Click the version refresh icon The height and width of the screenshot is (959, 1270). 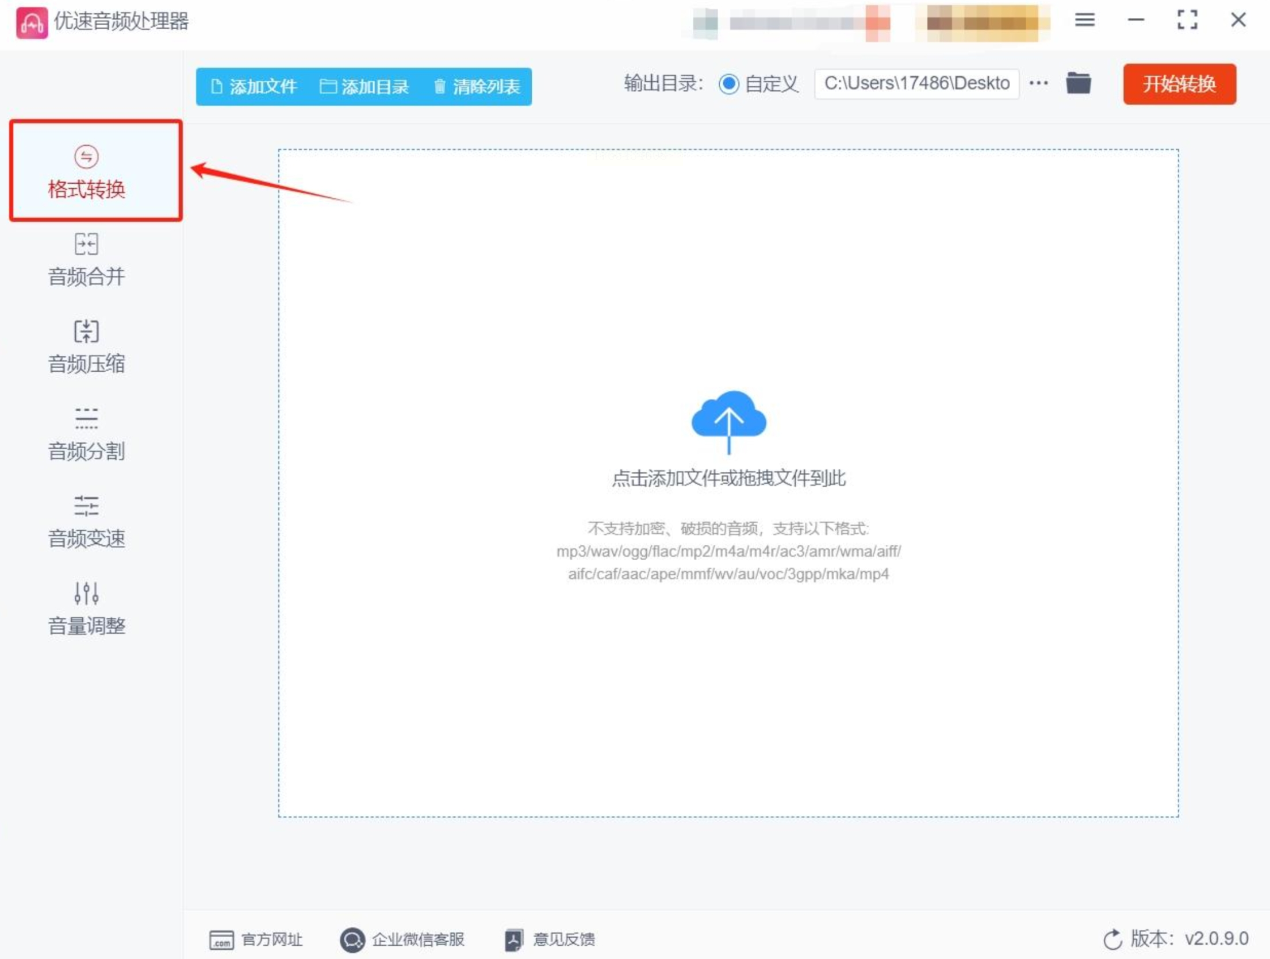pyautogui.click(x=1112, y=939)
